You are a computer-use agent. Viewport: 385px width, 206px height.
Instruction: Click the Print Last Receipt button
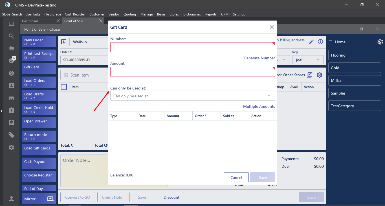tap(39, 55)
